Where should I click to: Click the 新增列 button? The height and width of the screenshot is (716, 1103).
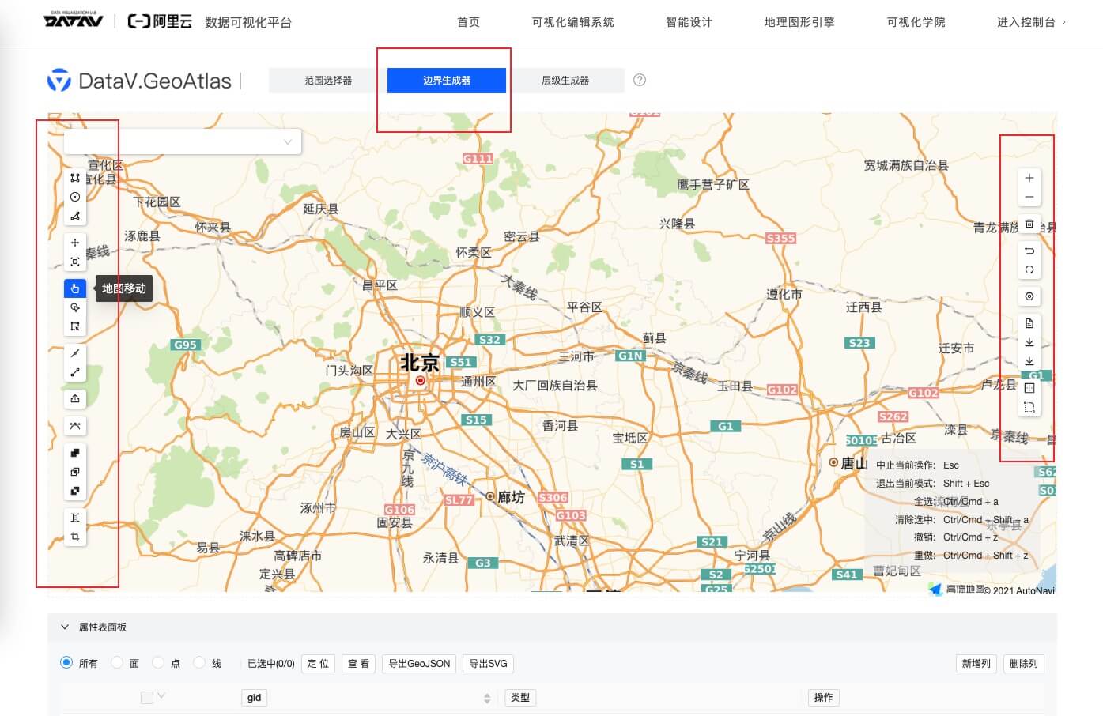(x=976, y=664)
